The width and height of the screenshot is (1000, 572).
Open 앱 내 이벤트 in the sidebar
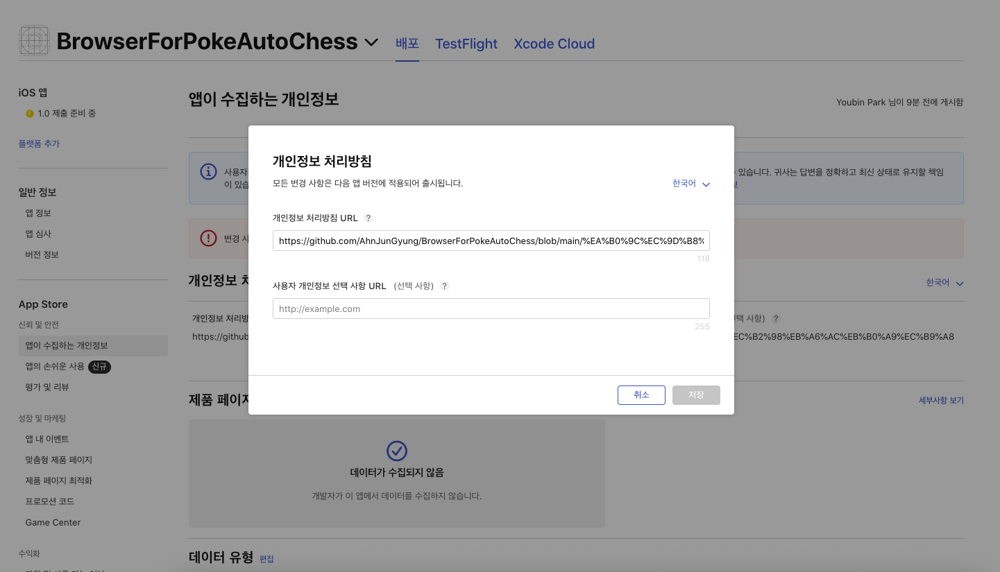(x=47, y=439)
